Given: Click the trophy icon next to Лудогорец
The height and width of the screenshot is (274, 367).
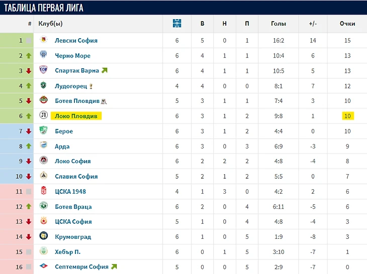Looking at the screenshot, I should point(91,86).
